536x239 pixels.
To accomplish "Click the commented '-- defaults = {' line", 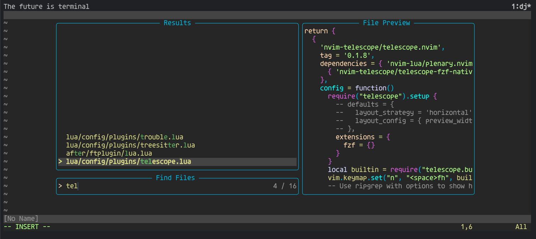I will 365,104.
